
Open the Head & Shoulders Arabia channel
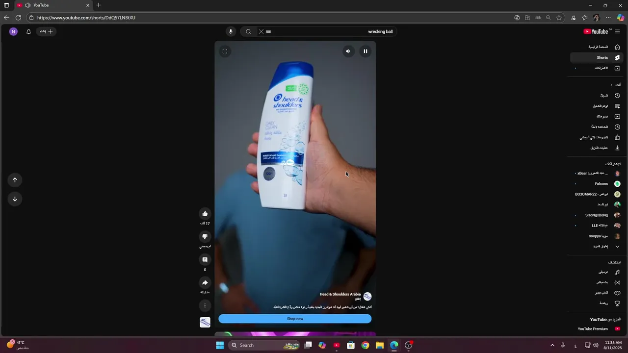(340, 294)
